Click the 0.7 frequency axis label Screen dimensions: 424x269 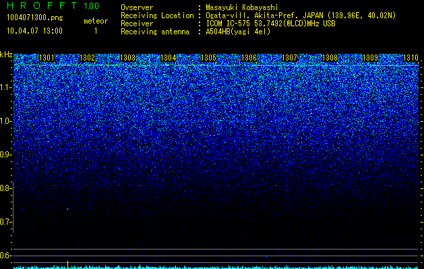tap(5, 222)
